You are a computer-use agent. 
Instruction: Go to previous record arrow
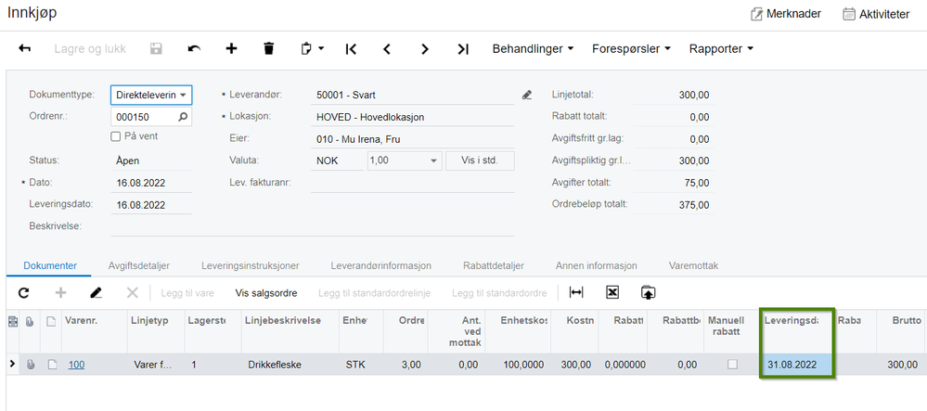point(387,49)
